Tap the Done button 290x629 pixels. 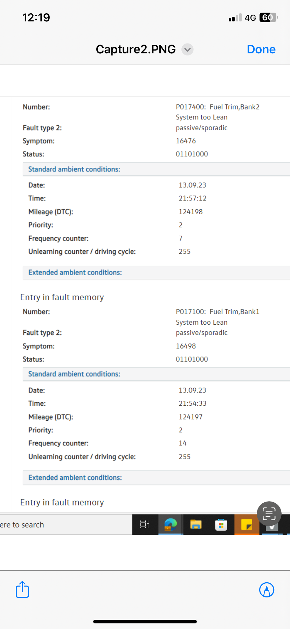point(261,49)
